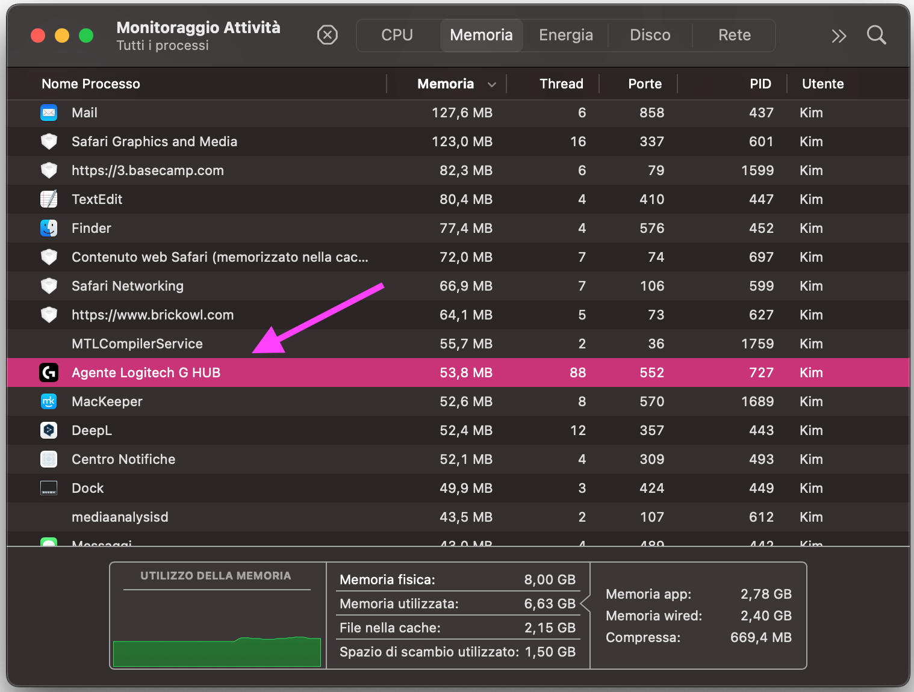Switch to the CPU tab
This screenshot has height=692, width=914.
[x=397, y=36]
